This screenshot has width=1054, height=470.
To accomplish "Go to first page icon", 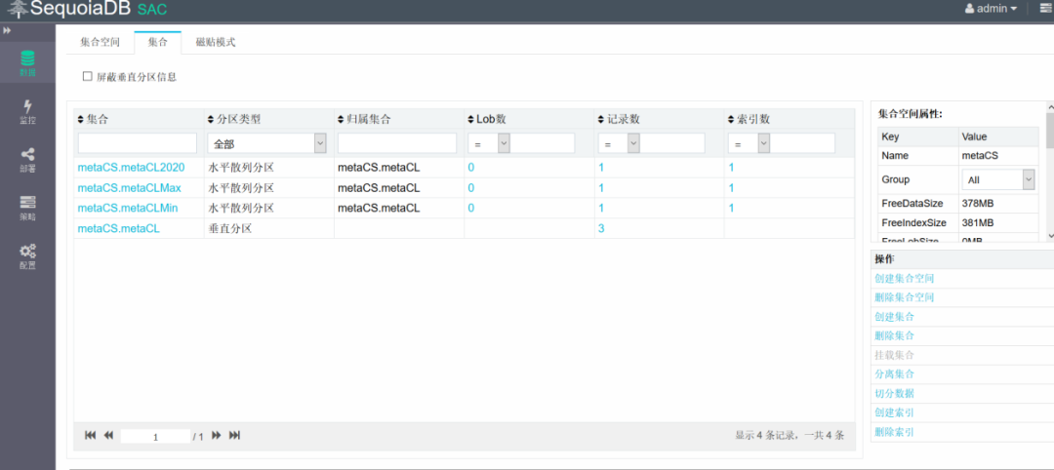I will click(90, 436).
